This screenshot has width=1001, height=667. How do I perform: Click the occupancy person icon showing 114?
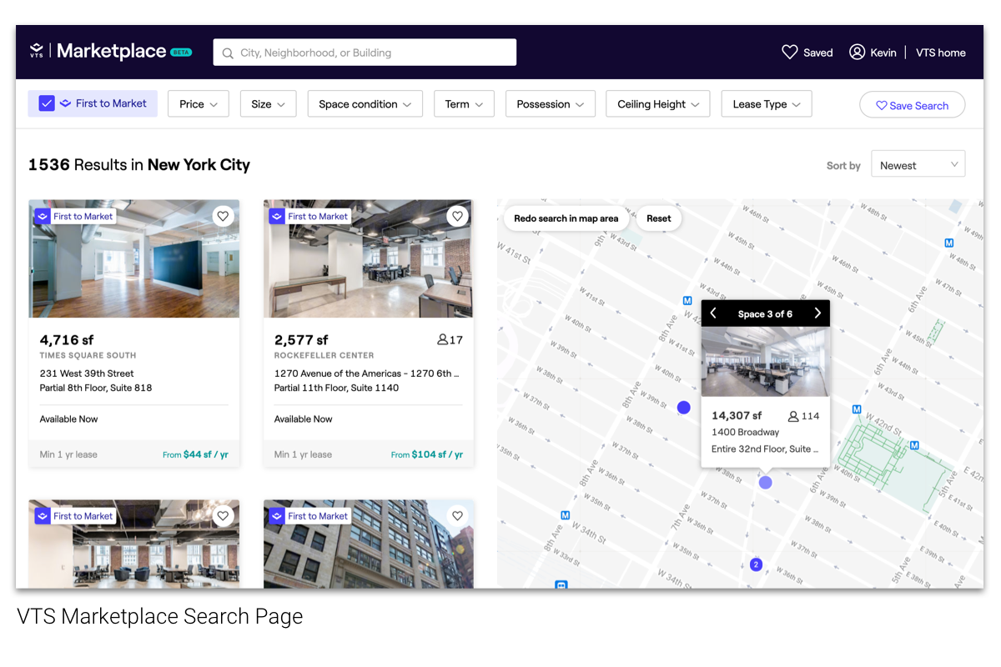[x=793, y=416]
